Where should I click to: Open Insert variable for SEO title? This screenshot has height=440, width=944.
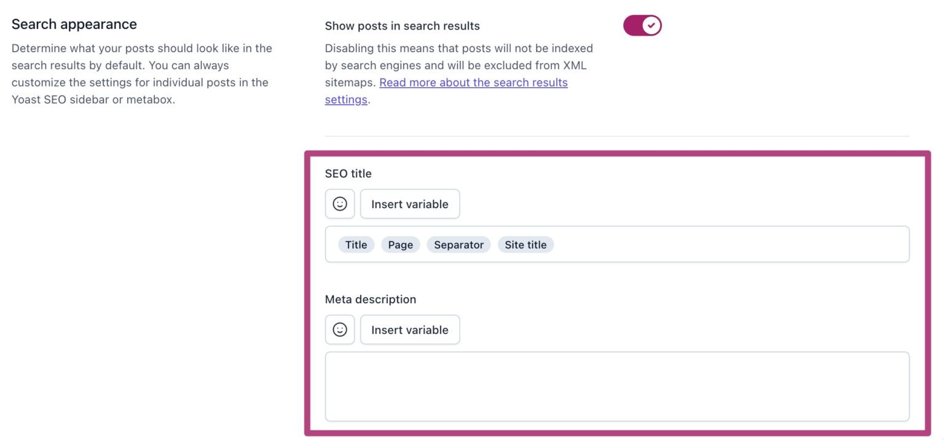(x=409, y=203)
